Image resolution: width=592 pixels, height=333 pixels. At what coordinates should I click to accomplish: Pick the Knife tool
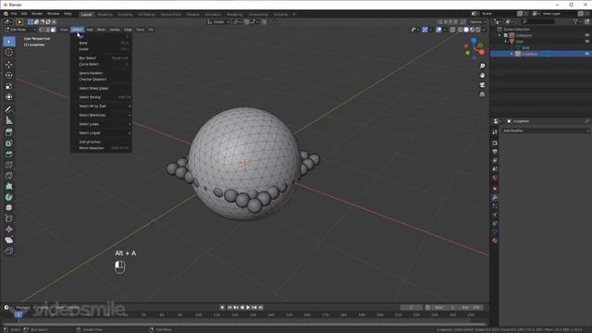[x=9, y=176]
